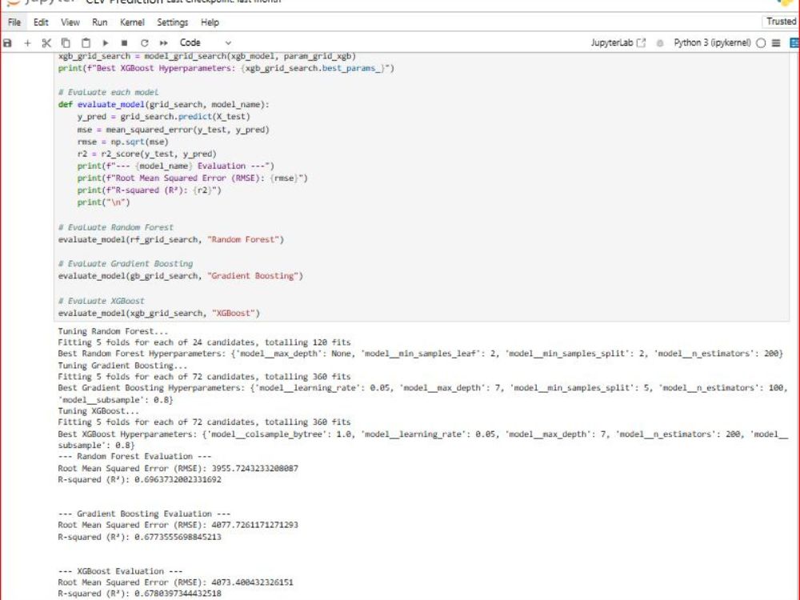Click the 'rmse = np.sqrt(mse)' code line
The image size is (800, 600).
[x=122, y=142]
